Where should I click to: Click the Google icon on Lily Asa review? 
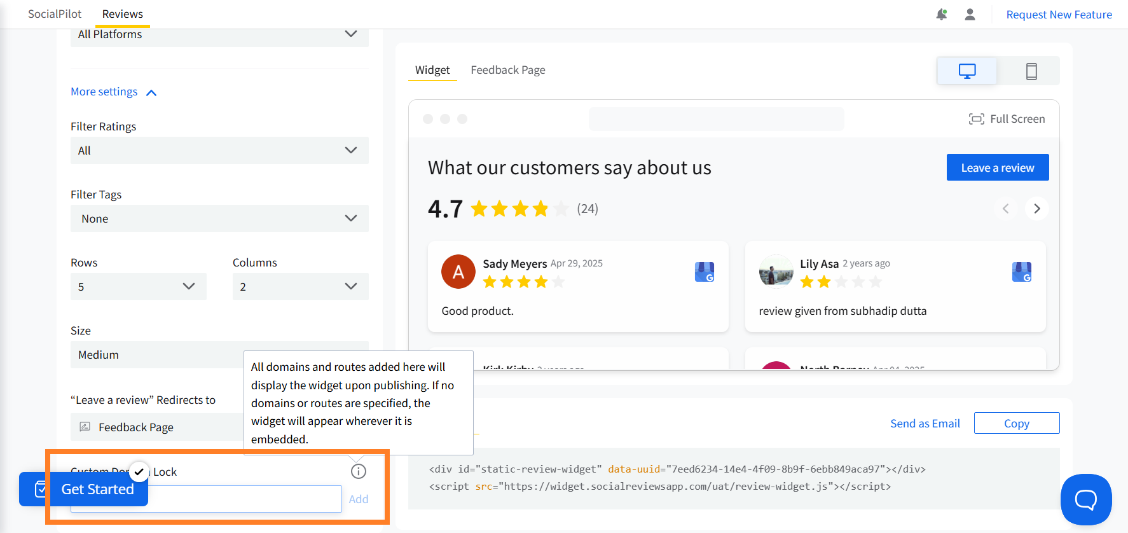(1022, 272)
